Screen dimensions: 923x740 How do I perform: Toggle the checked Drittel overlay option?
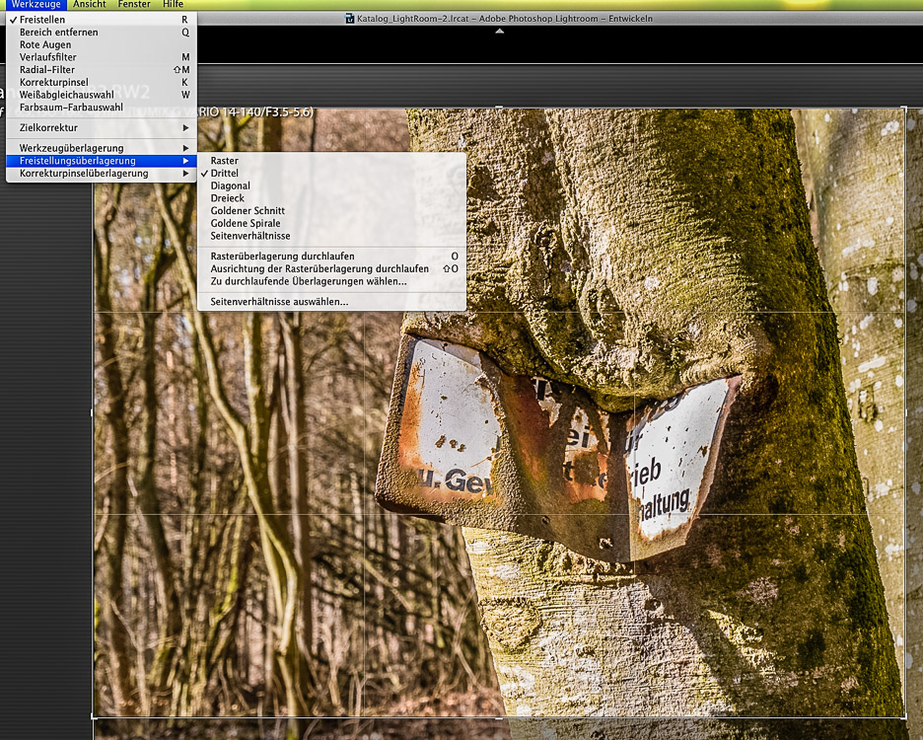click(x=332, y=174)
